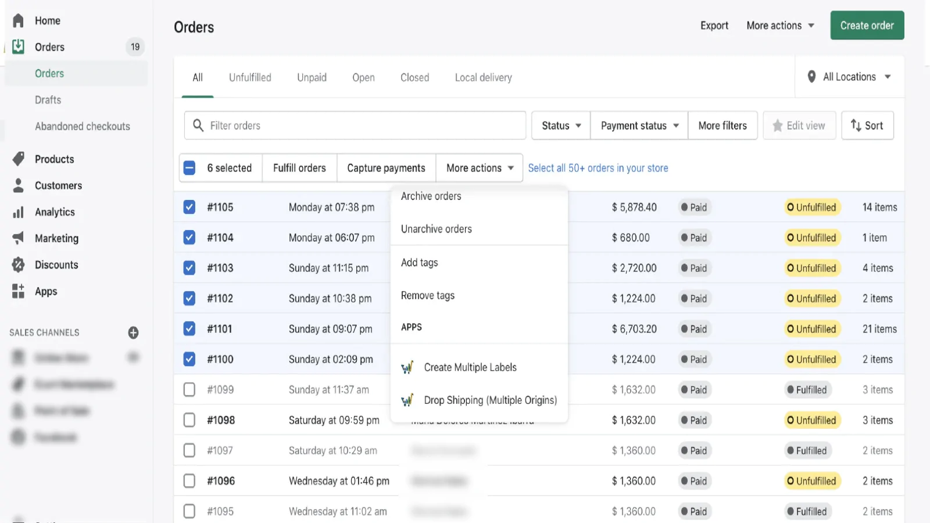Click Select all 50+ orders link
This screenshot has width=930, height=523.
(x=598, y=168)
